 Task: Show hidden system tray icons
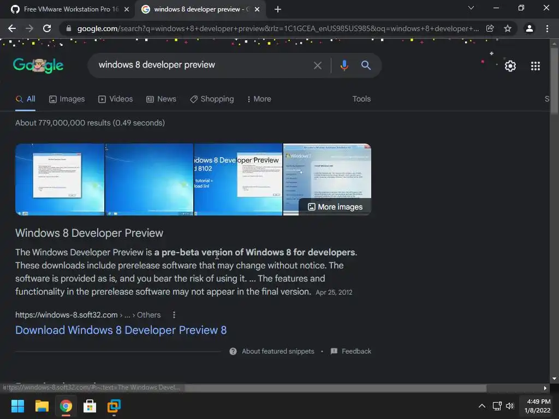(481, 406)
